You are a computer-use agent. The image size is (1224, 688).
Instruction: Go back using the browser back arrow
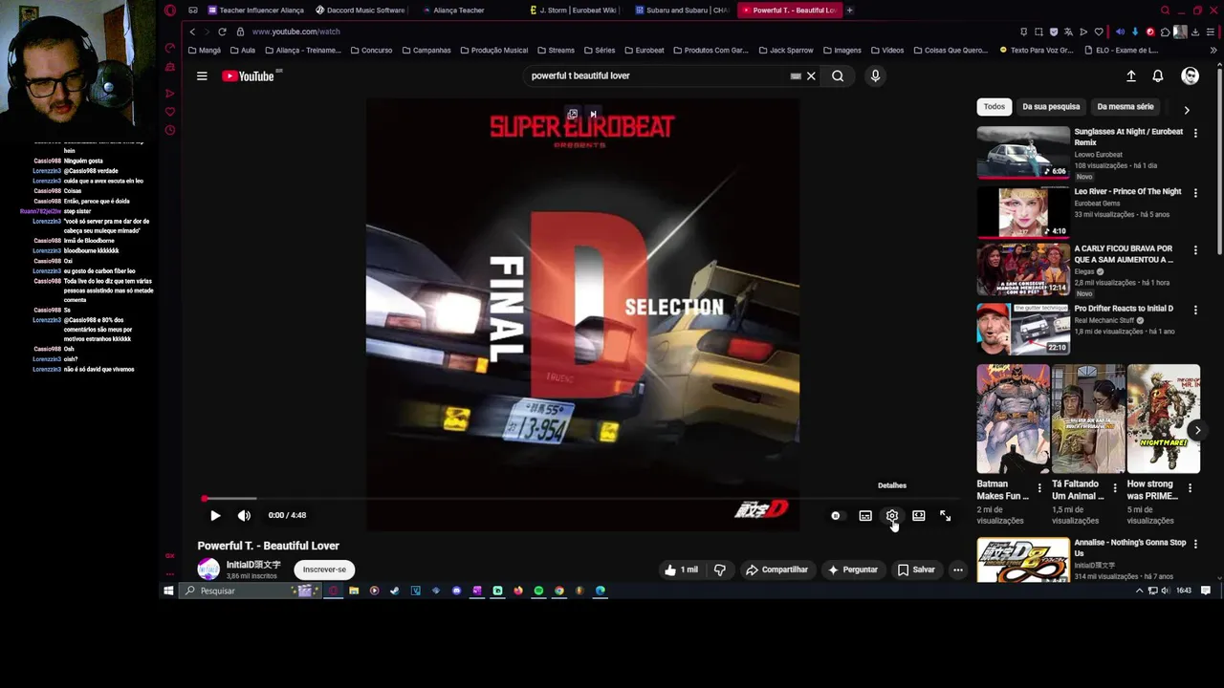tap(192, 32)
